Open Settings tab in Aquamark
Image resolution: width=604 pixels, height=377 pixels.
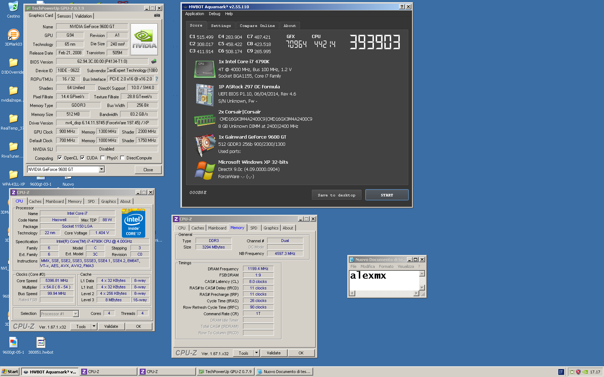point(221,26)
